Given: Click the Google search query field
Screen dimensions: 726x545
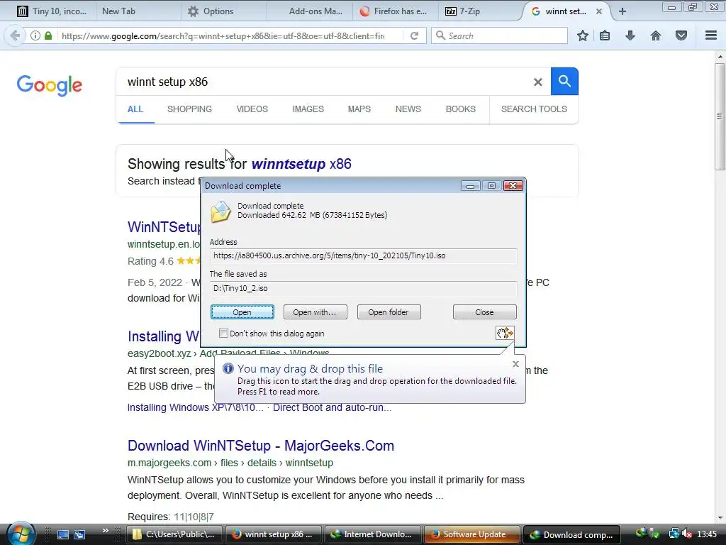Looking at the screenshot, I should click(324, 82).
